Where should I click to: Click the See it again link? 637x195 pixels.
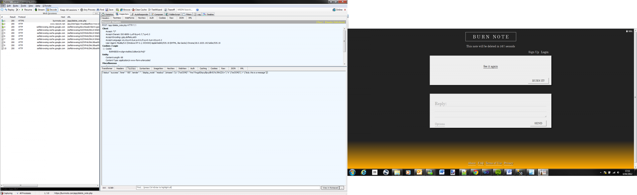490,66
